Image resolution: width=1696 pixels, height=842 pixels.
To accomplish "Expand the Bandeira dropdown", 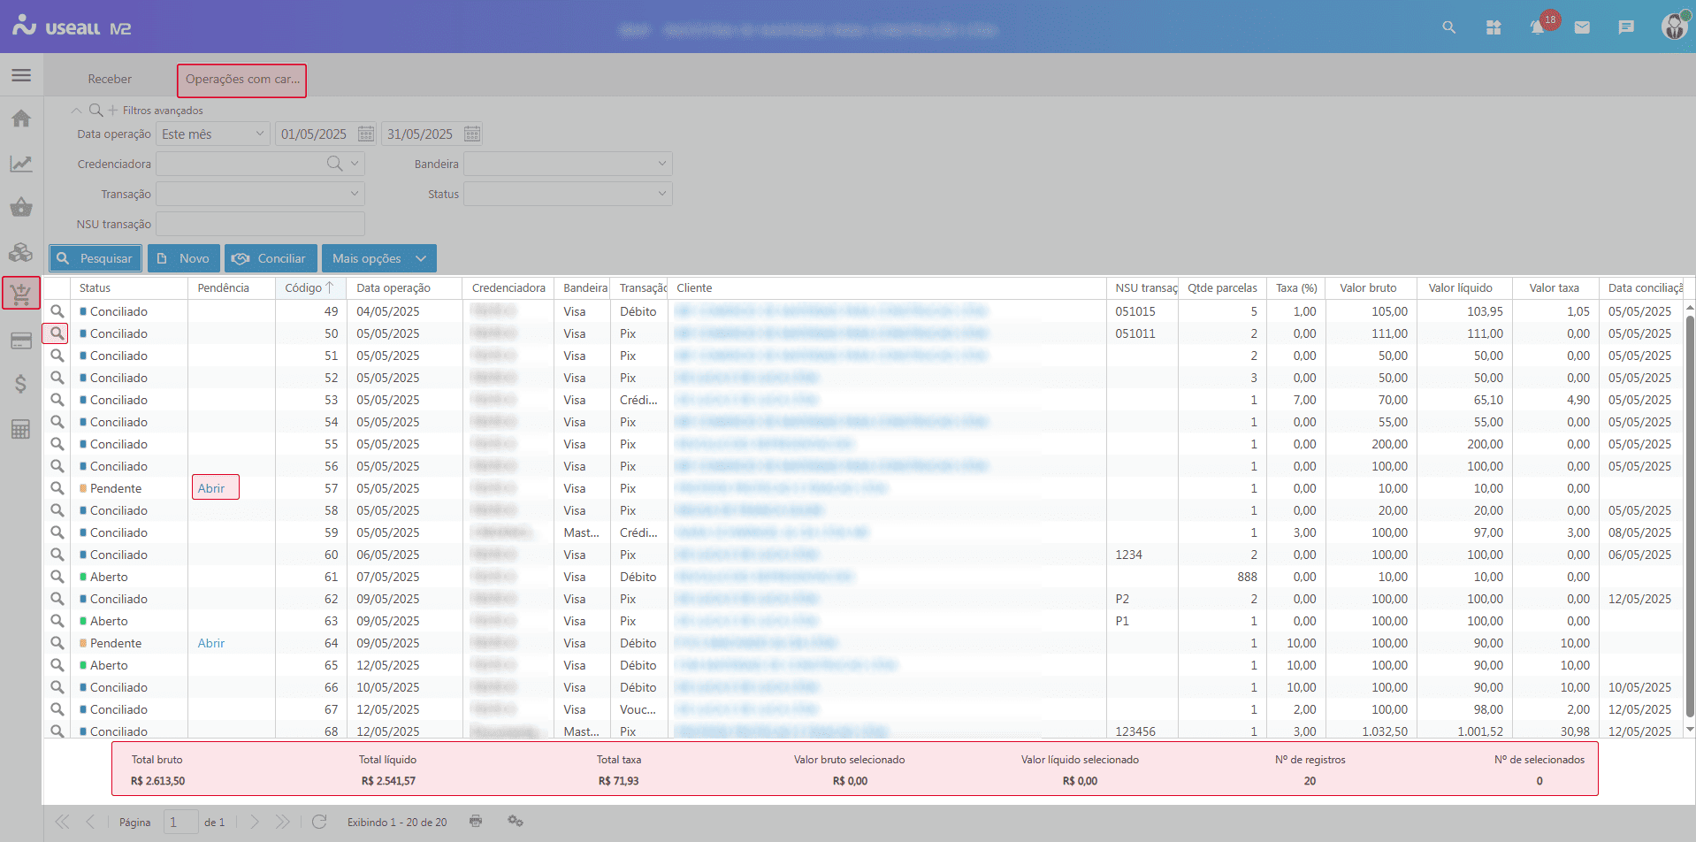I will click(661, 164).
